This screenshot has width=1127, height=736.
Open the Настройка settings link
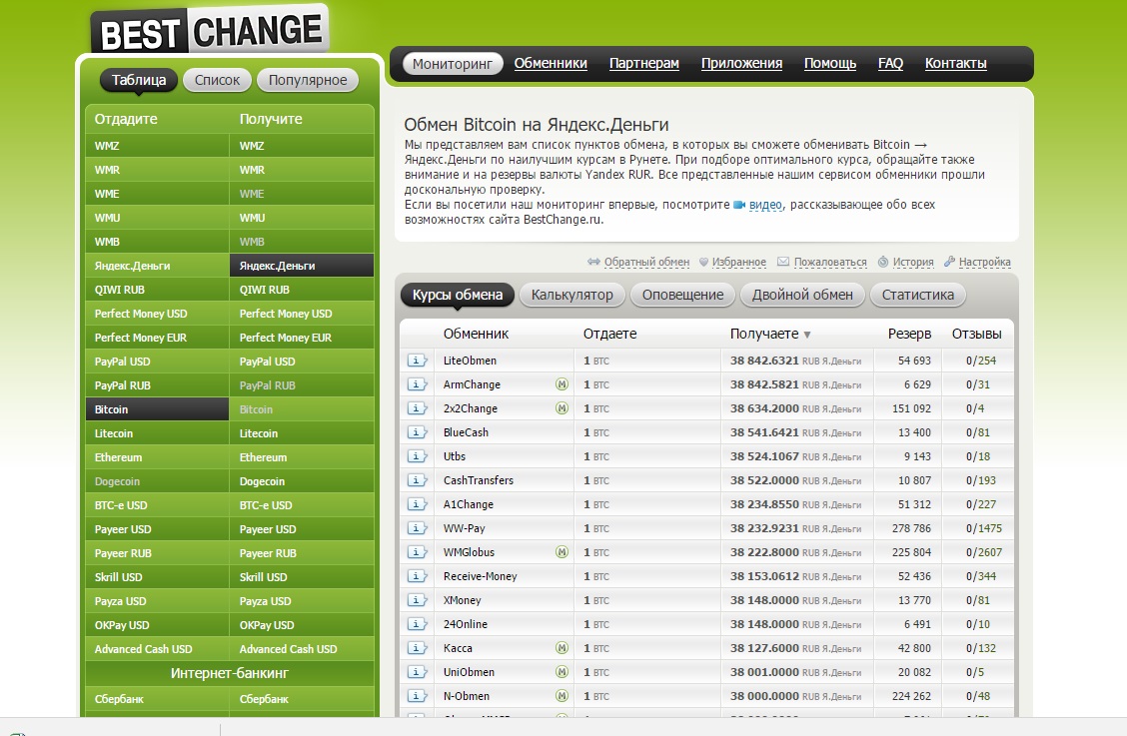click(984, 263)
